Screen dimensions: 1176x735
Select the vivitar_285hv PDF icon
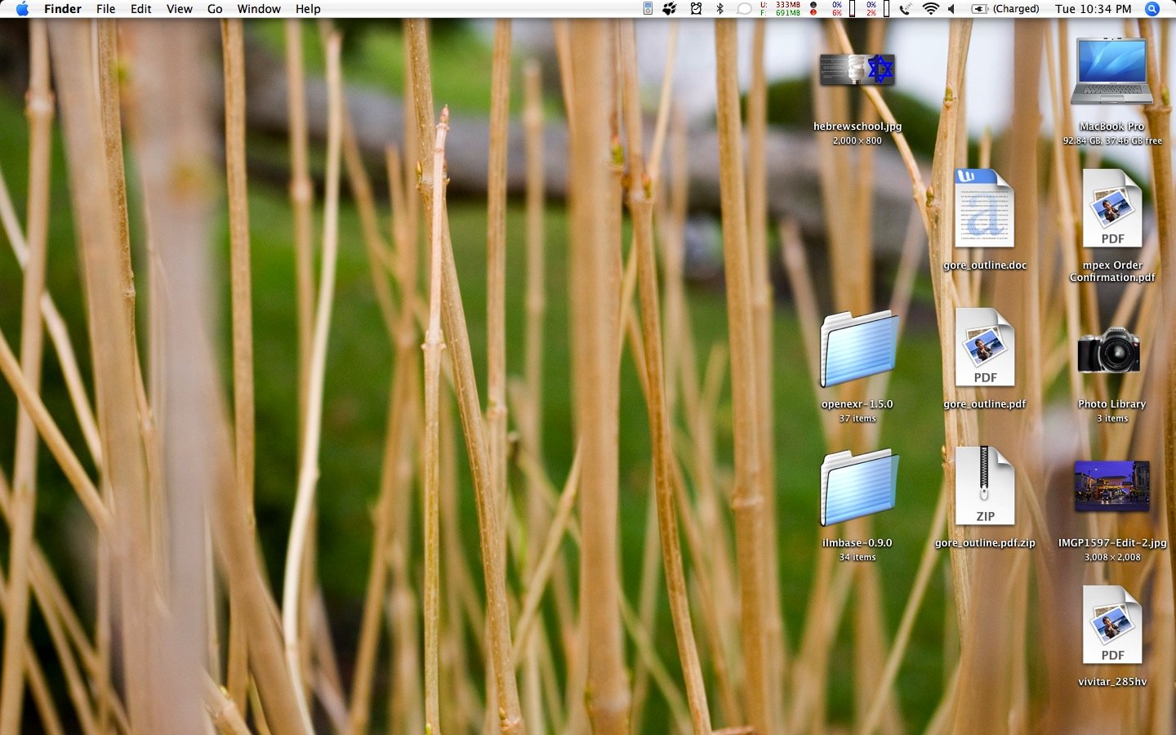pyautogui.click(x=1112, y=625)
